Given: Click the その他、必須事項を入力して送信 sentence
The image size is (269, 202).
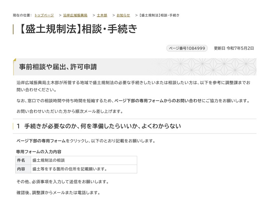Looking at the screenshot, I should [x=63, y=182].
